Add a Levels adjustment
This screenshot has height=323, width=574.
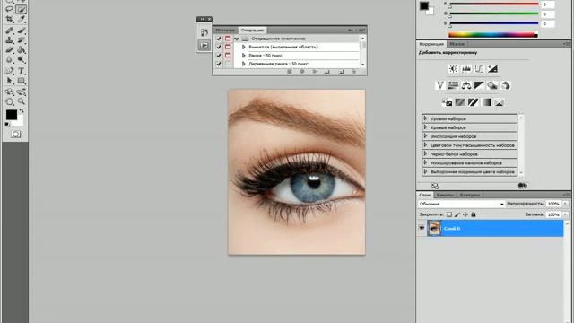click(x=466, y=68)
